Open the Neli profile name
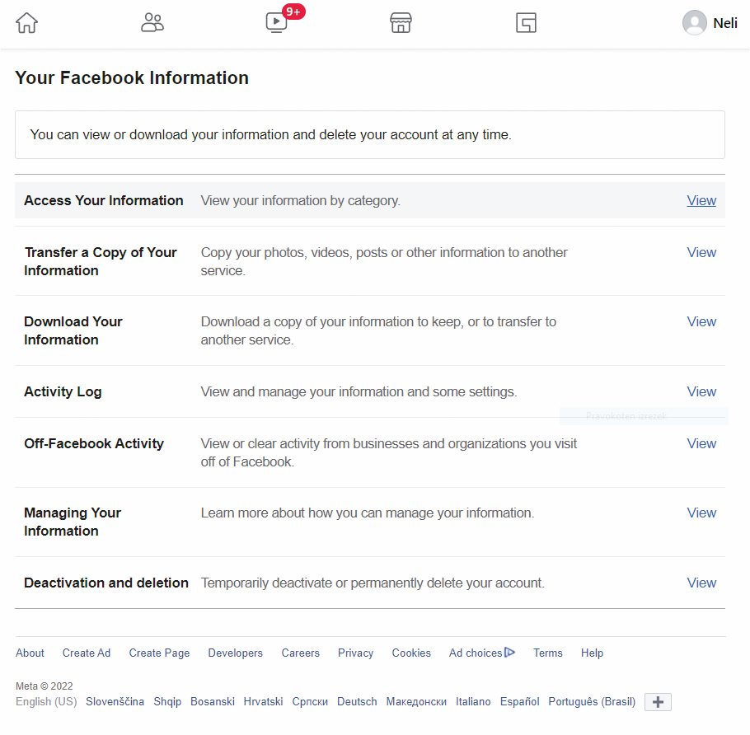The height and width of the screenshot is (735, 750). 725,23
